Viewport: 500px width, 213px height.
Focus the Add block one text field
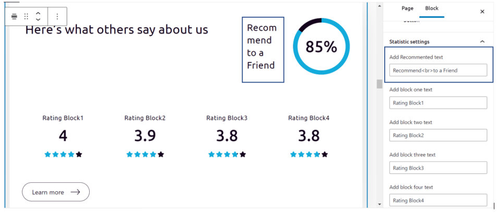pos(438,103)
